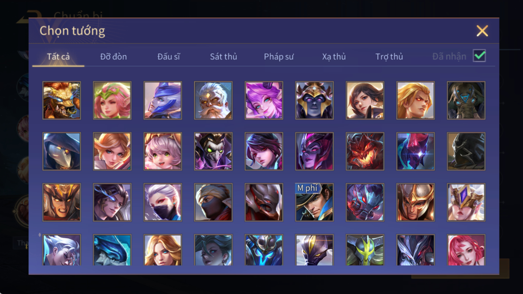Select the lion beast hero portrait
This screenshot has height=294, width=523.
pos(61,100)
